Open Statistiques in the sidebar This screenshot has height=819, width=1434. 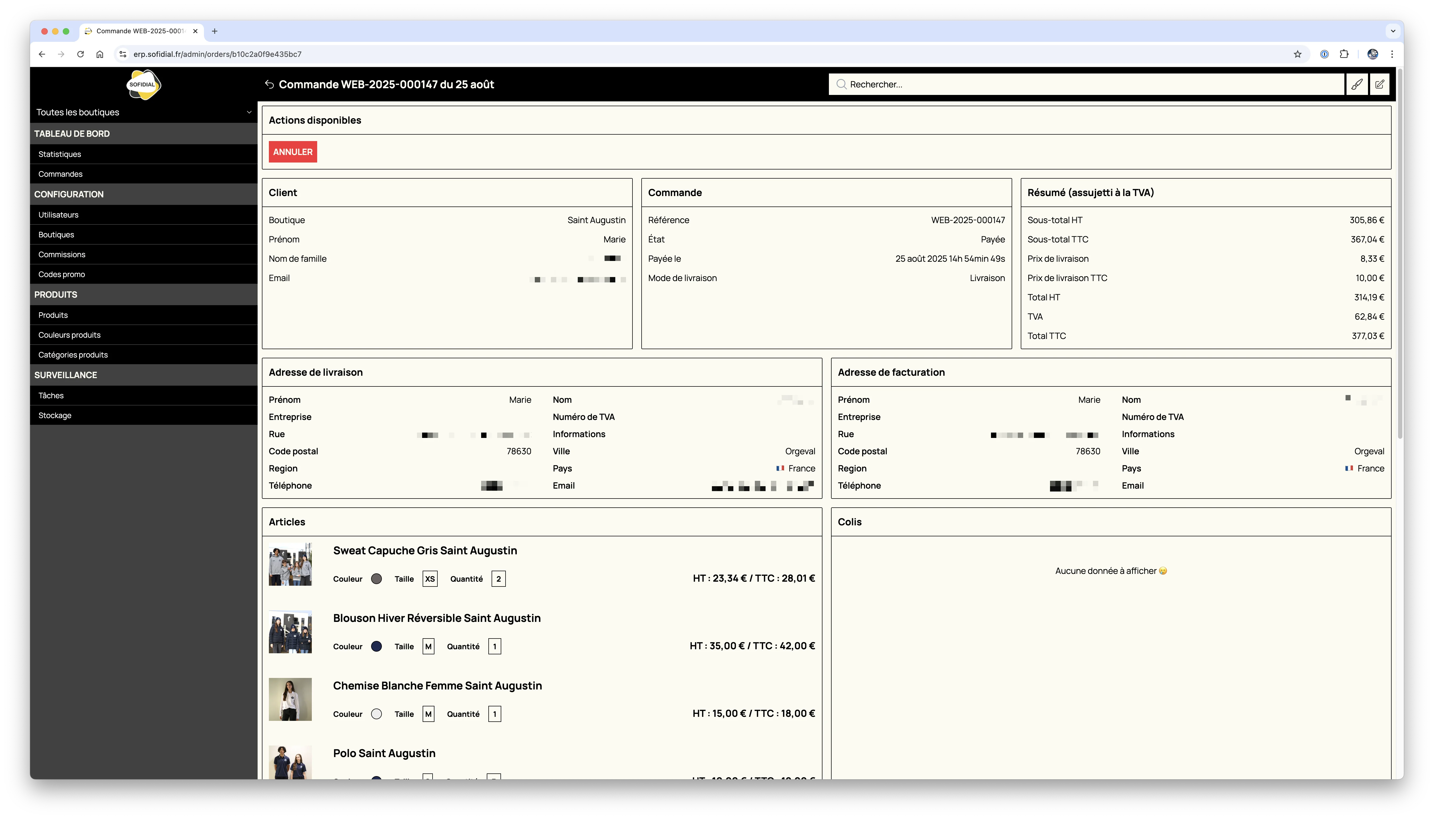click(144, 154)
